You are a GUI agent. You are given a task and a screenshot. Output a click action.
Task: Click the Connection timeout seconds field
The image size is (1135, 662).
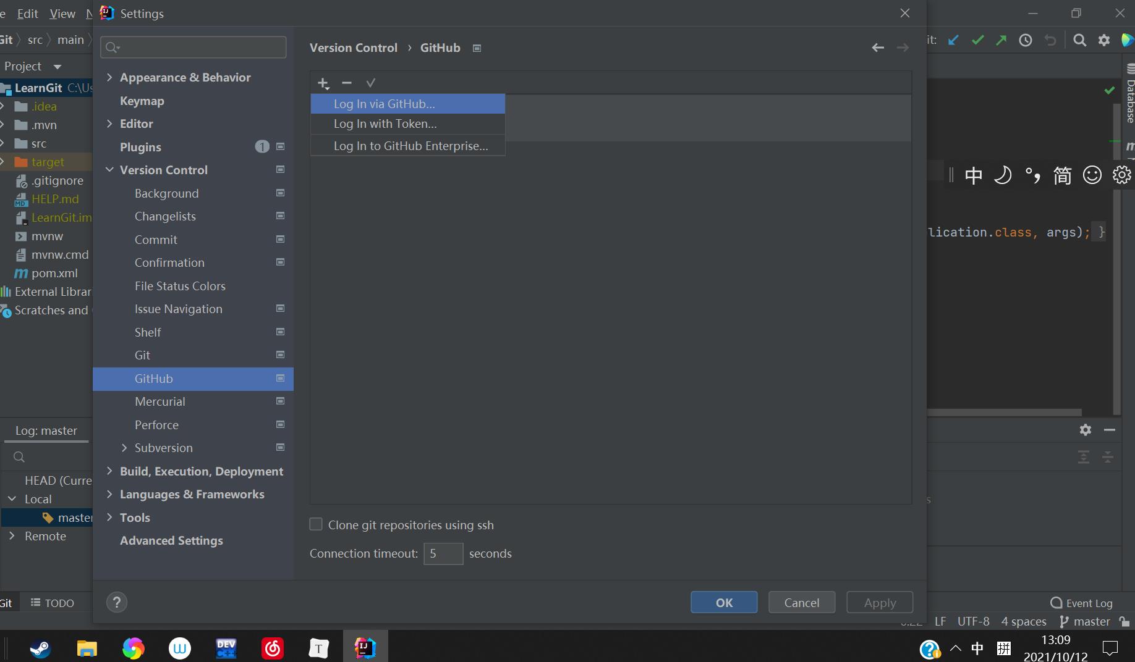pos(443,553)
